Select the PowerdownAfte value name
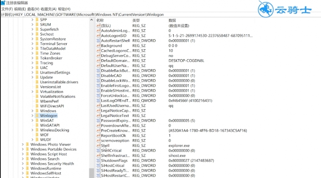321x178 pixels. click(x=116, y=126)
